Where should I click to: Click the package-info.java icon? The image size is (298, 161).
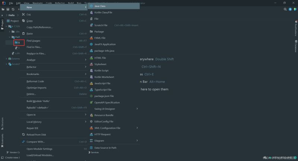click(x=91, y=51)
